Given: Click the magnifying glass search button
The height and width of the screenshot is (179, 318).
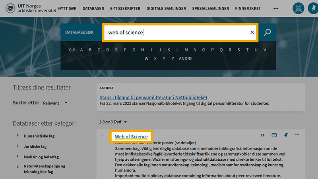Looking at the screenshot, I should pos(267,33).
